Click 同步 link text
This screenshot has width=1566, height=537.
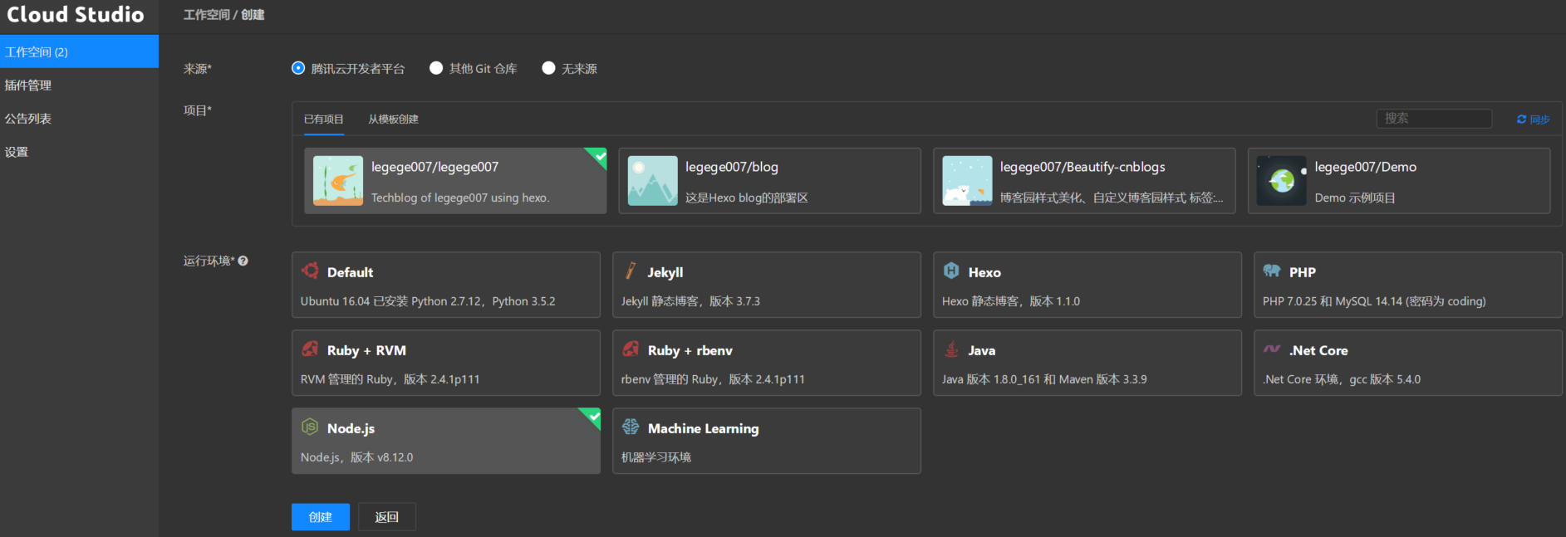pos(1539,119)
